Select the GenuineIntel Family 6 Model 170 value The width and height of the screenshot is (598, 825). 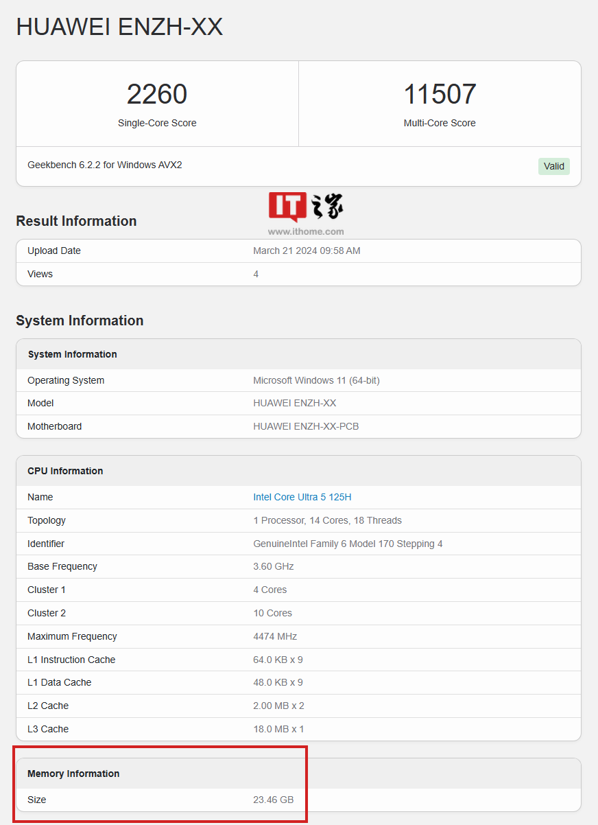(348, 544)
